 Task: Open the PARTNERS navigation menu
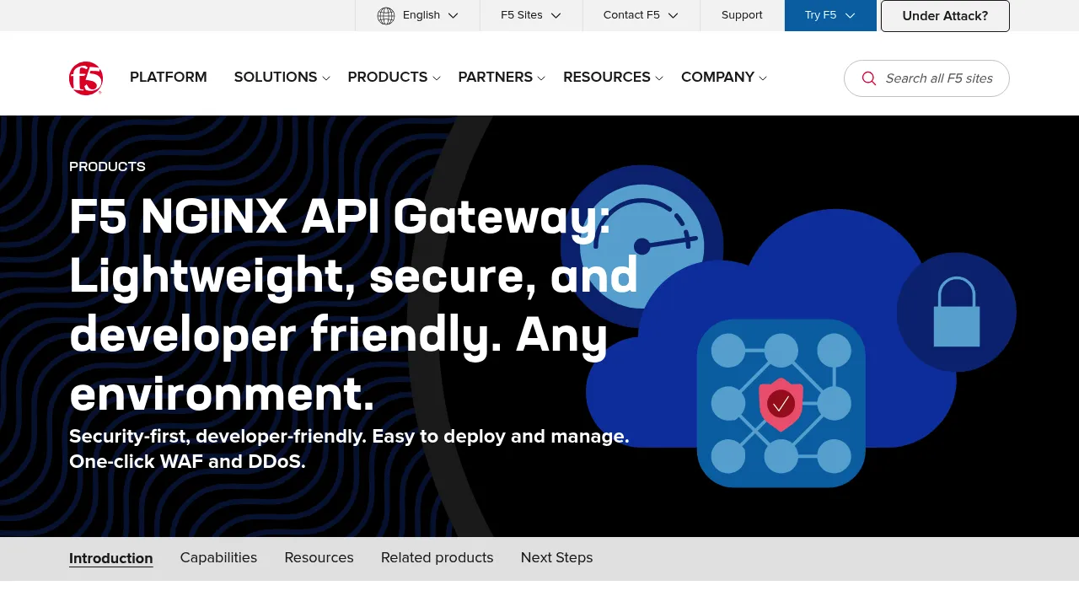point(496,78)
